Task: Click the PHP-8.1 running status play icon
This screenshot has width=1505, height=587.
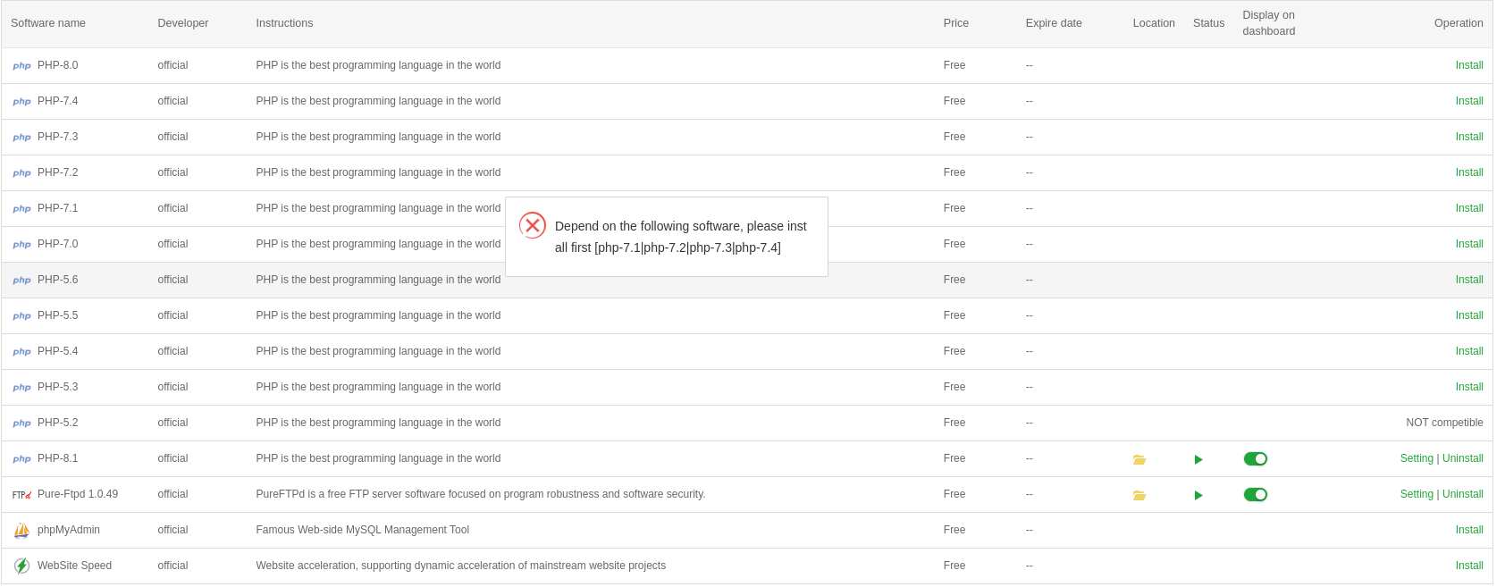Action: click(x=1198, y=459)
